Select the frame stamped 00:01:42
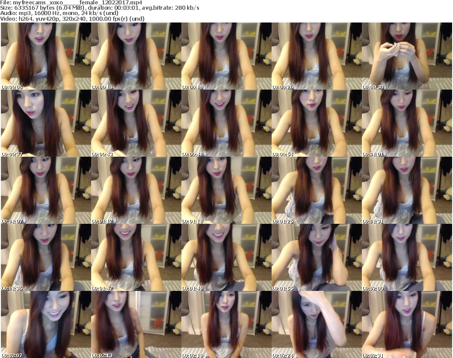 point(136,257)
